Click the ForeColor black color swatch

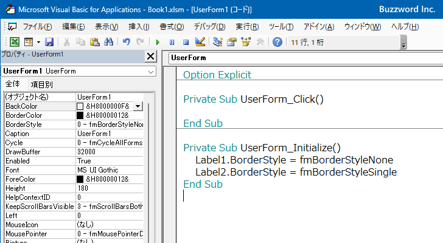click(x=80, y=179)
